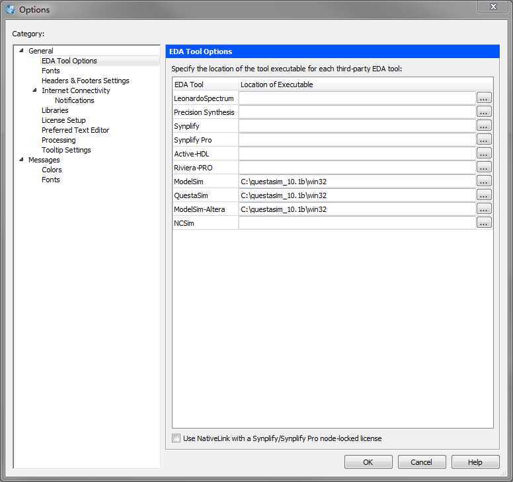Collapse the Messages category tree node
The height and width of the screenshot is (482, 513).
click(21, 160)
